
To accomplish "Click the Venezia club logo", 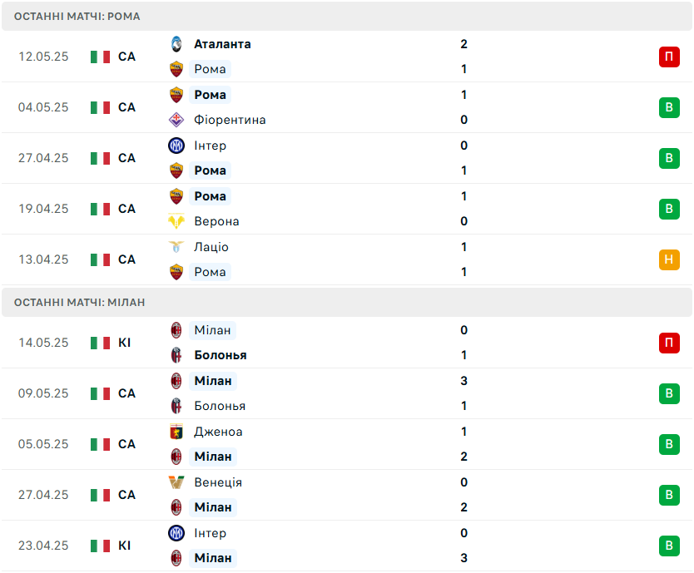I will [176, 482].
